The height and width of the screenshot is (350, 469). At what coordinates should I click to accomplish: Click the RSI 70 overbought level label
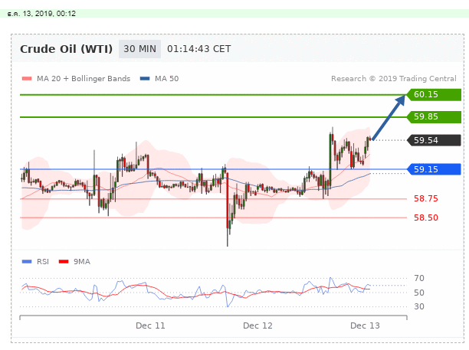419,278
